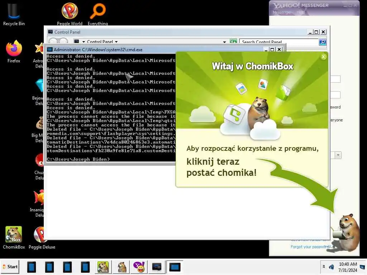Launch Peggle Deluxe desktop shortcut
Viewport: 367px width, 275px height.
(x=42, y=238)
